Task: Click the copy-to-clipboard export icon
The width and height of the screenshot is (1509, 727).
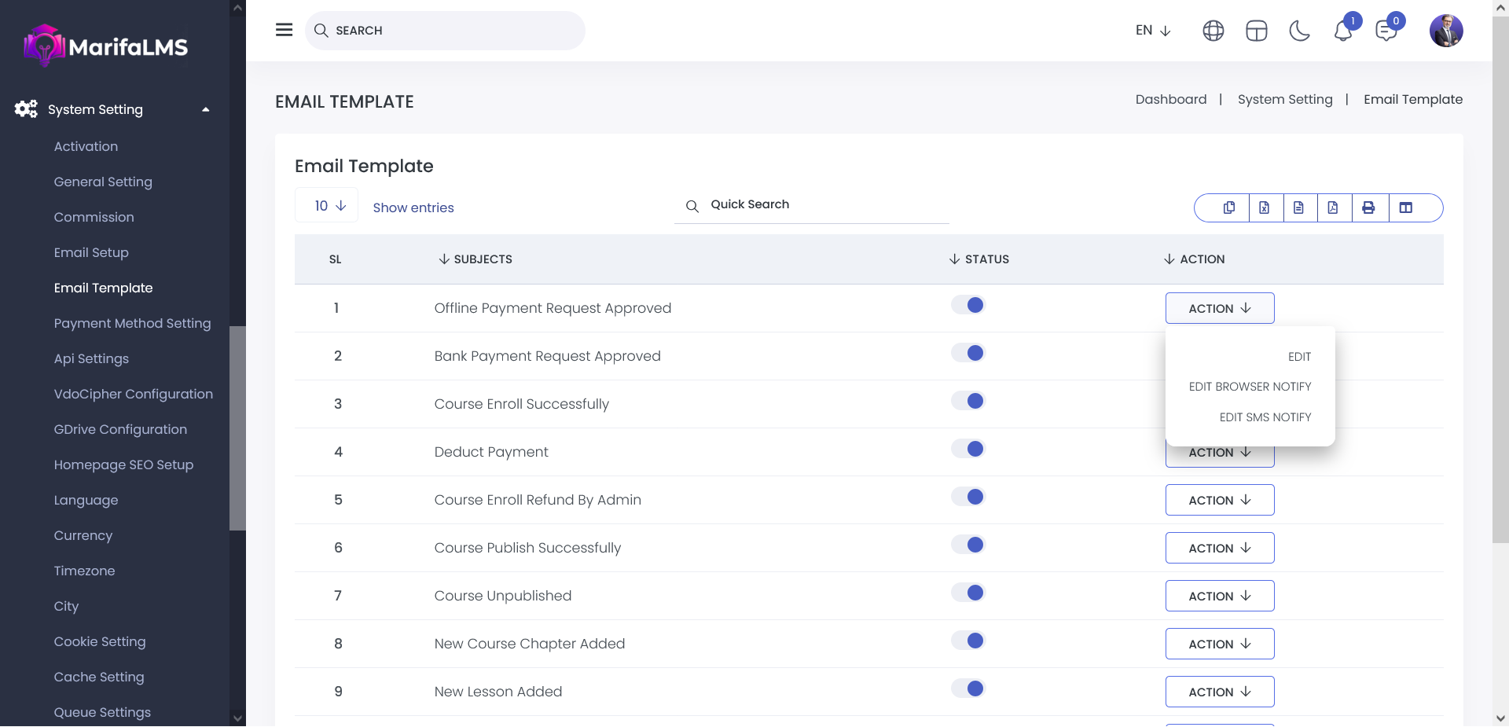Action: tap(1229, 207)
